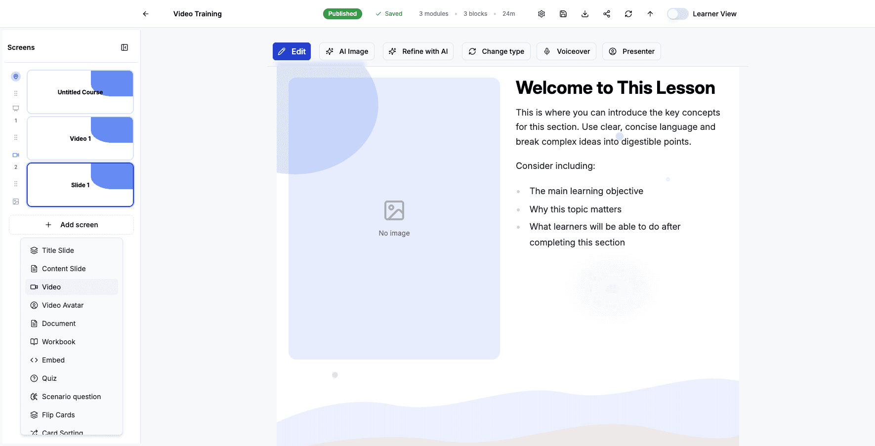875x446 pixels.
Task: Open the settings gear in the top toolbar
Action: (541, 13)
